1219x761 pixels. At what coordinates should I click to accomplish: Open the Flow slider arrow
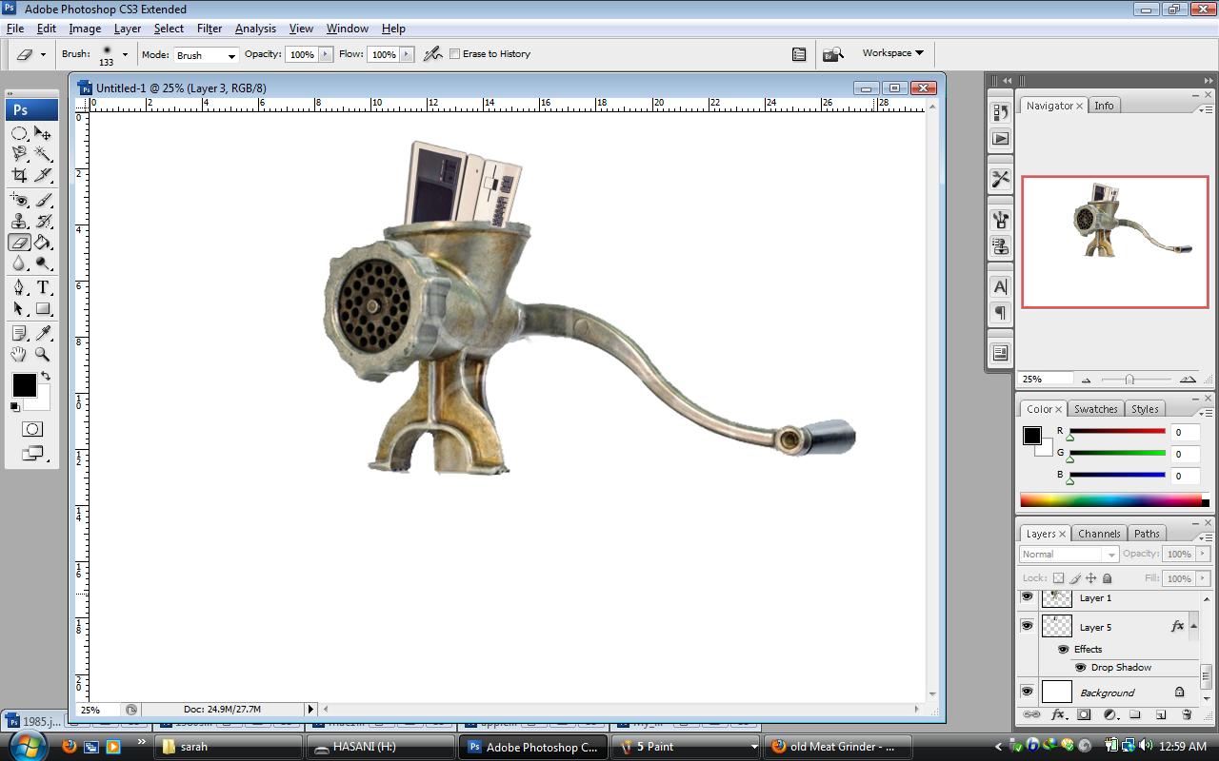click(407, 54)
